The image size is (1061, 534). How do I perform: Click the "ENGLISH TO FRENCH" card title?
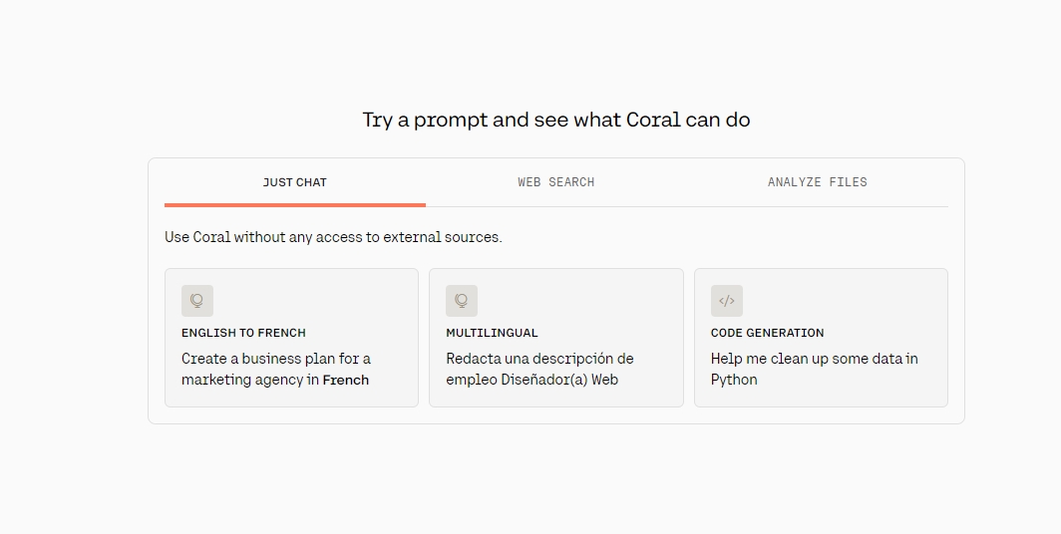pos(243,333)
